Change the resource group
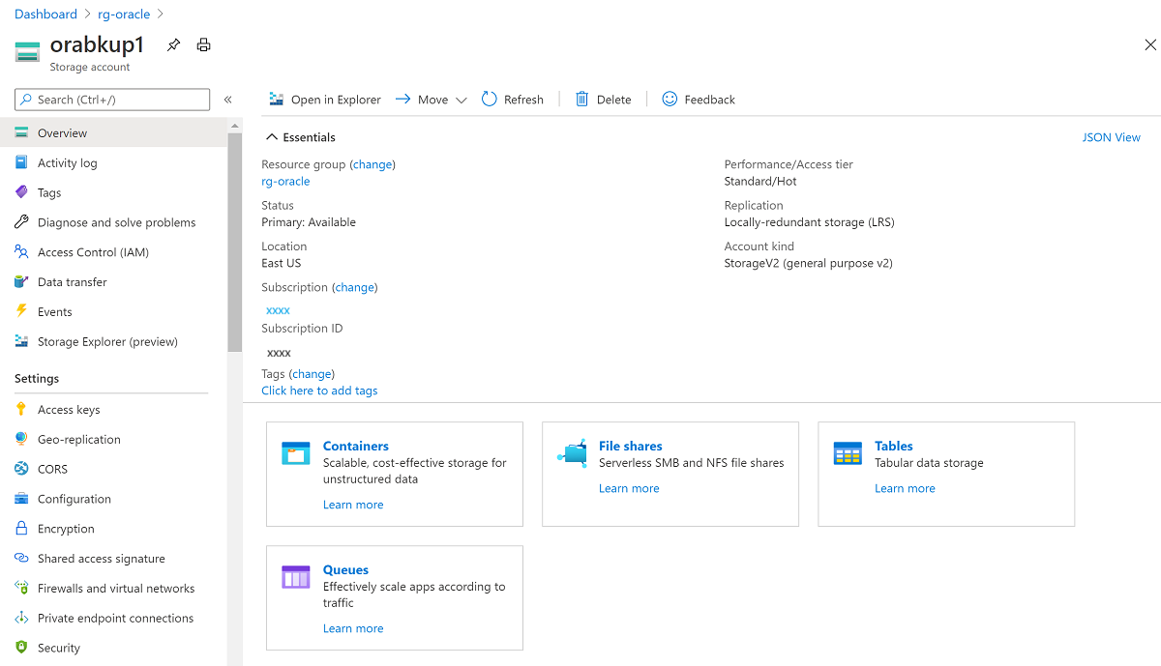This screenshot has width=1161, height=666. point(372,164)
